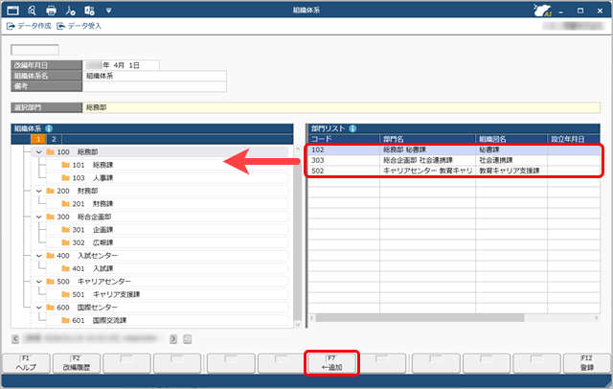Screen dimensions: 613x389
Task: Click the window layout icon at top-left
Action: (13, 9)
